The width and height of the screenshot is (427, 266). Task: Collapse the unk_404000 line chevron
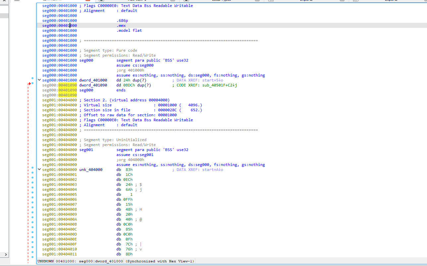pyautogui.click(x=39, y=170)
